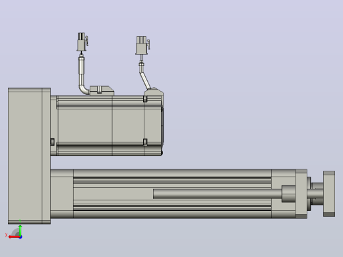This screenshot has height=257, width=343.
Task: Click the blue Z axis dot of the triad
Action: click(x=20, y=237)
